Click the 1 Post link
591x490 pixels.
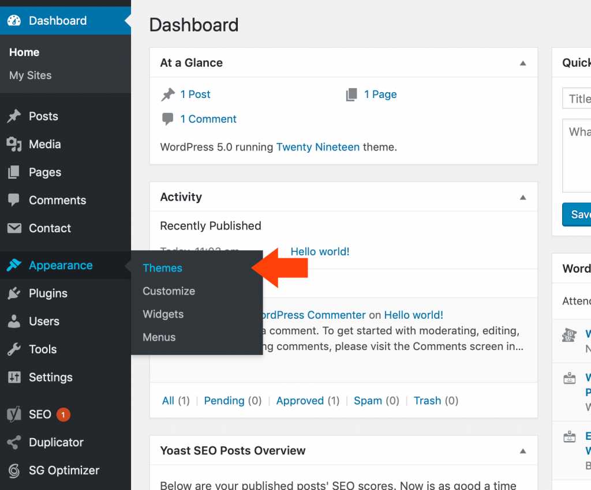(195, 95)
